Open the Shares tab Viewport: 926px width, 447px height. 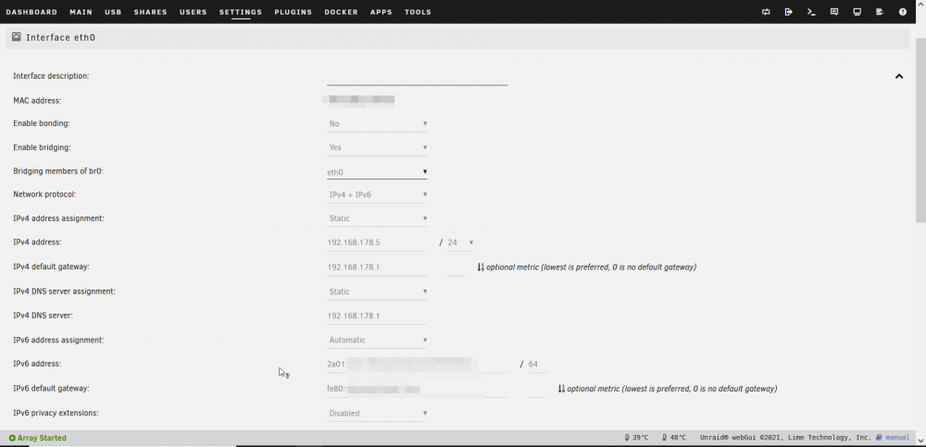click(x=150, y=12)
